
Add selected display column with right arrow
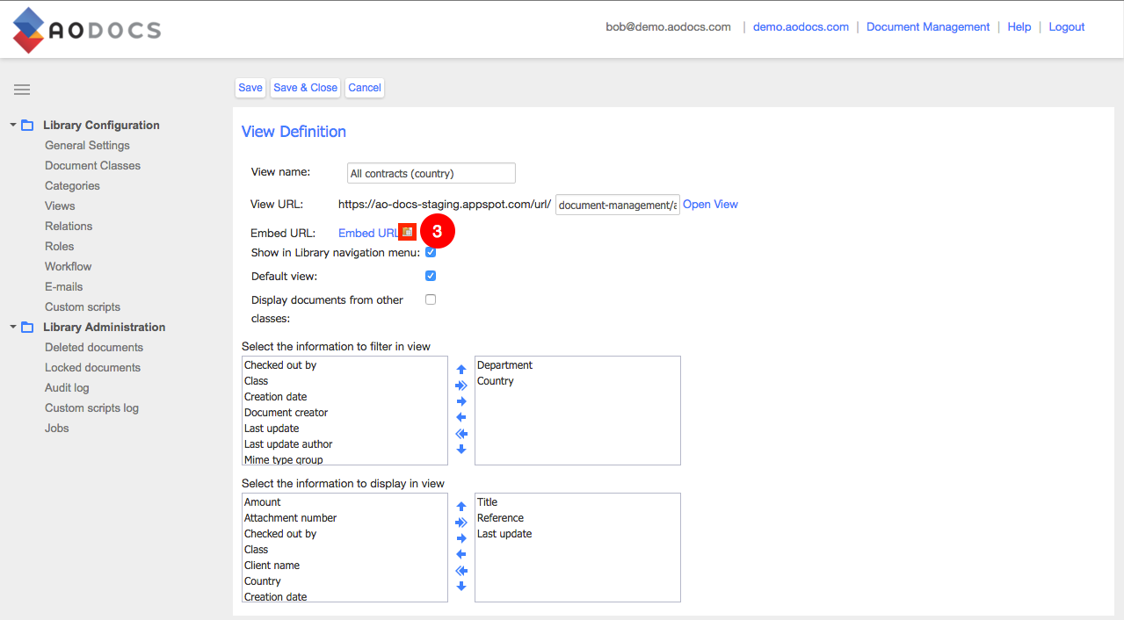coord(461,538)
